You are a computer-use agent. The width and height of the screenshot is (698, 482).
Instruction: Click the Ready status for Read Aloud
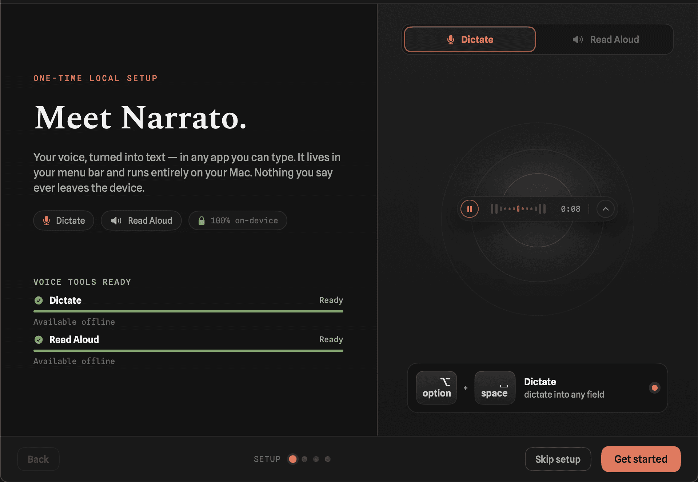click(x=331, y=340)
